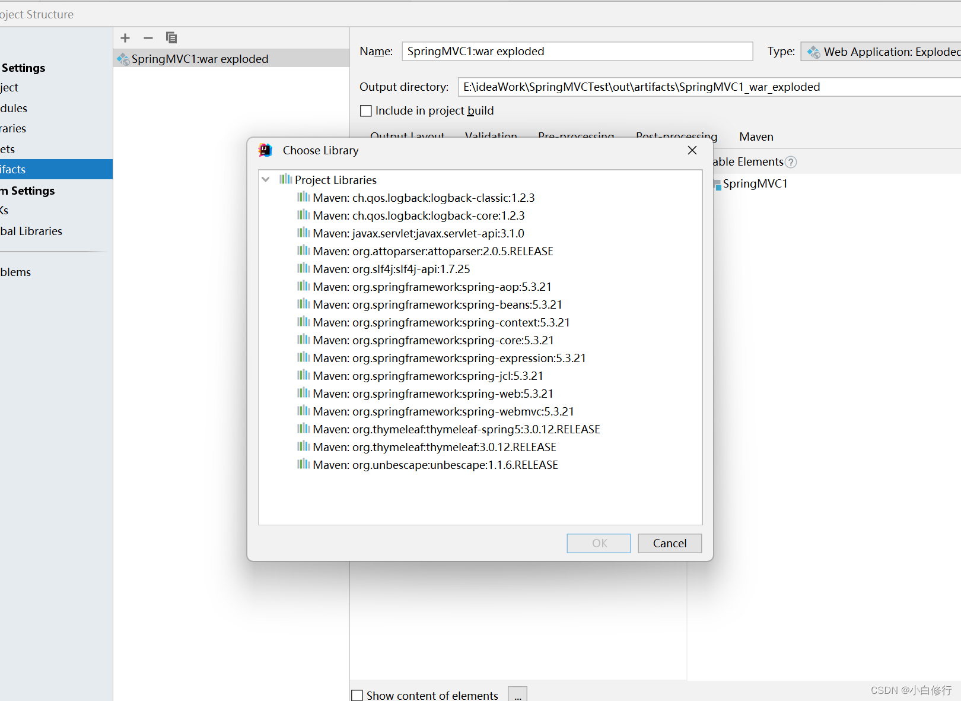Viewport: 961px width, 701px height.
Task: Open Modules section in sidebar
Action: [x=14, y=108]
